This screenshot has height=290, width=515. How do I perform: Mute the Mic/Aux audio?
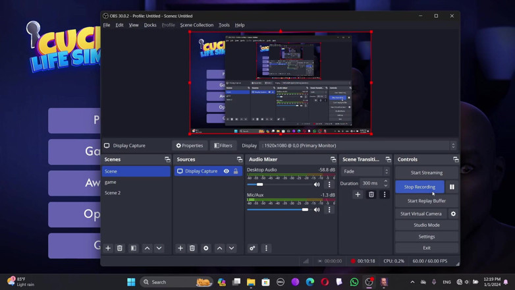point(317,210)
